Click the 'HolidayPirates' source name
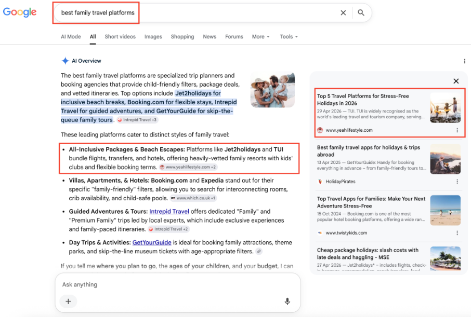This screenshot has width=471, height=317. (341, 182)
